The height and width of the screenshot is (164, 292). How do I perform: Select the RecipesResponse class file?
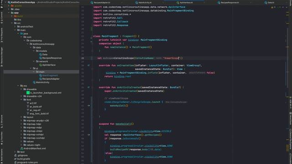pos(50,58)
